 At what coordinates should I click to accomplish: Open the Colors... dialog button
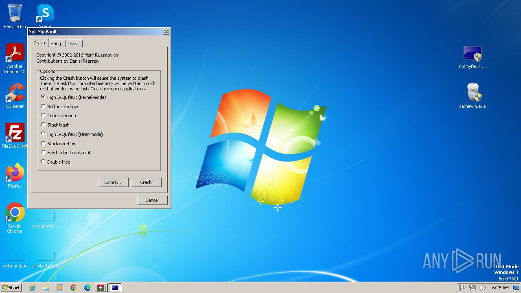113,182
